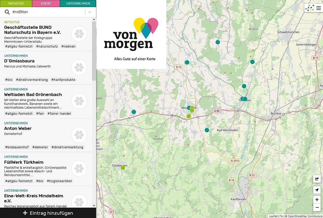Toggle the Event category filter
The image size is (323, 218).
pyautogui.click(x=46, y=4)
